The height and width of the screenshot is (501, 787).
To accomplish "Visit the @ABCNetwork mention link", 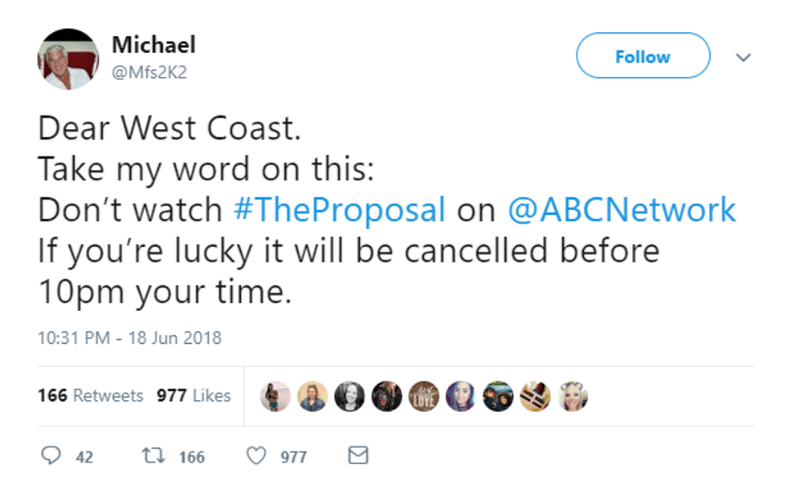I will [x=622, y=210].
